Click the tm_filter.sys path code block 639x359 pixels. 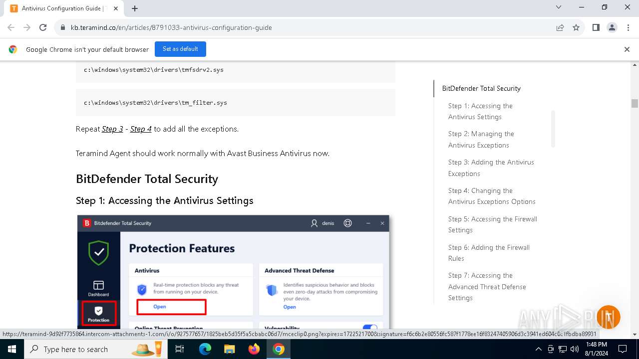point(236,103)
